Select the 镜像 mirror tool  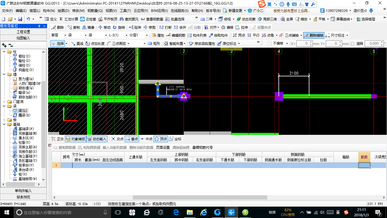(x=88, y=27)
